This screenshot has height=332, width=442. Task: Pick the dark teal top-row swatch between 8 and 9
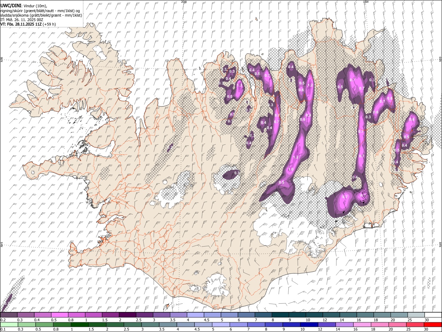[x=280, y=315]
